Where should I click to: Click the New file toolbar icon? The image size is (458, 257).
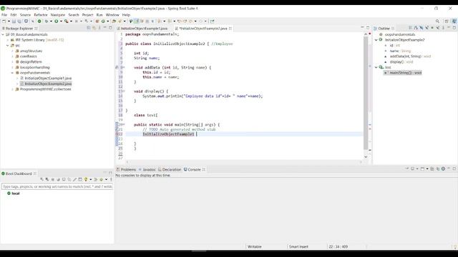pyautogui.click(x=4, y=21)
